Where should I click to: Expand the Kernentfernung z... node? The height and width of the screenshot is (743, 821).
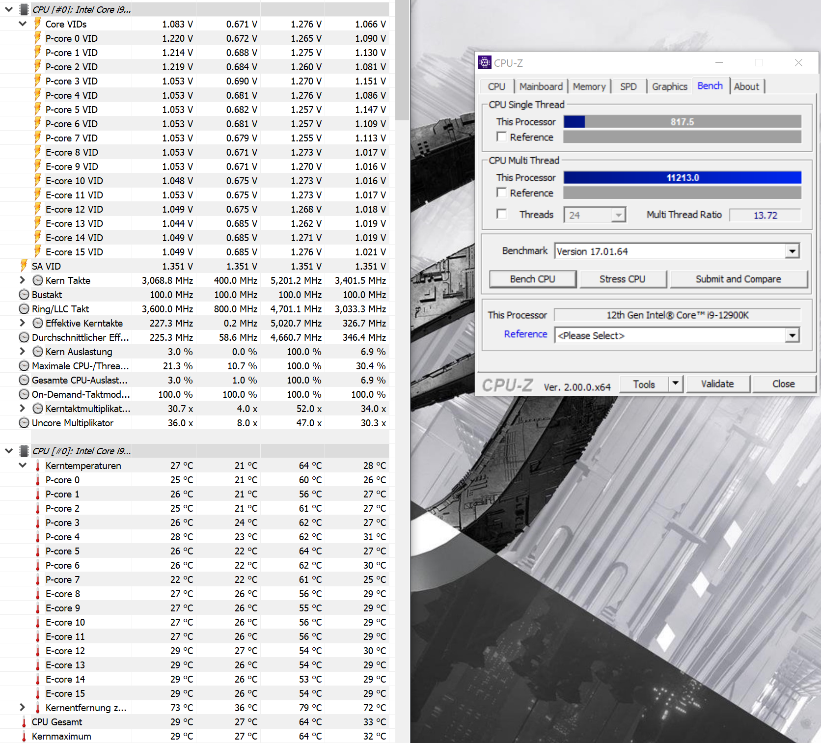[x=22, y=707]
